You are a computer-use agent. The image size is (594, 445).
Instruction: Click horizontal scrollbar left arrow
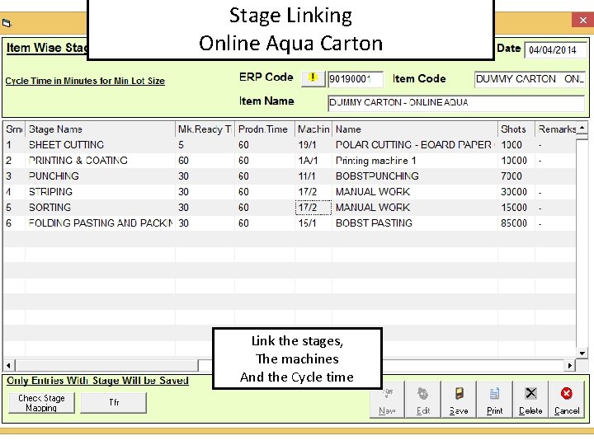[9, 366]
